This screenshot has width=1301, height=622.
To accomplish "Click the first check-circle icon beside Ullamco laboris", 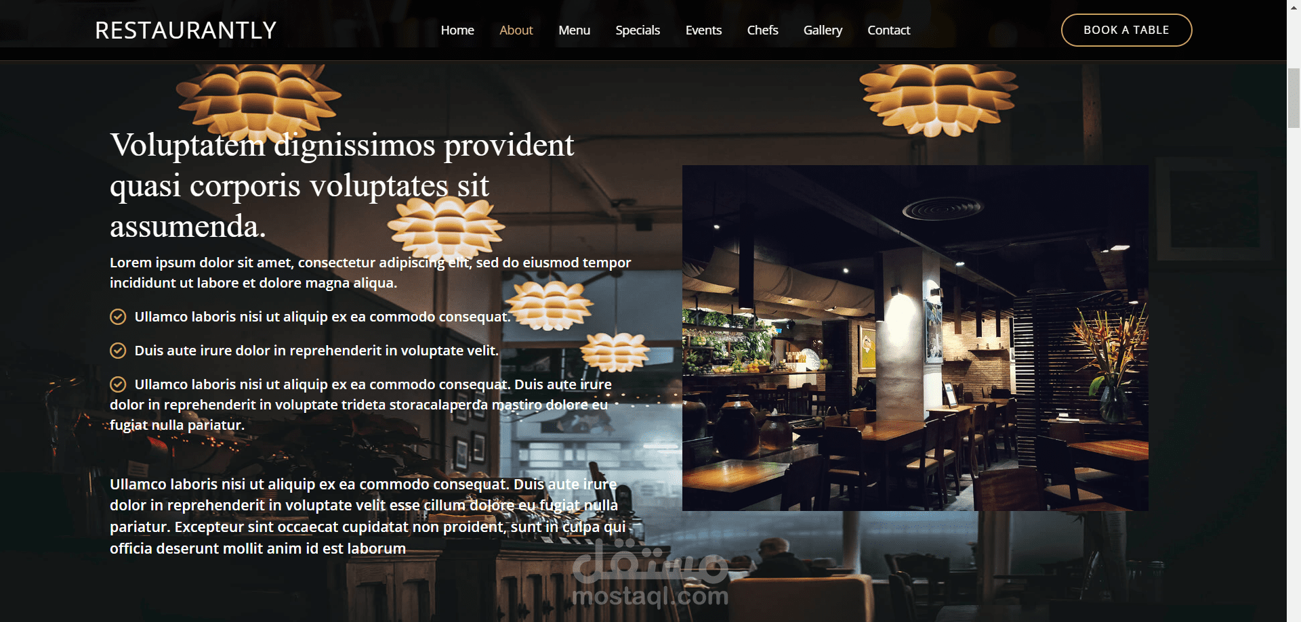I will tap(118, 317).
